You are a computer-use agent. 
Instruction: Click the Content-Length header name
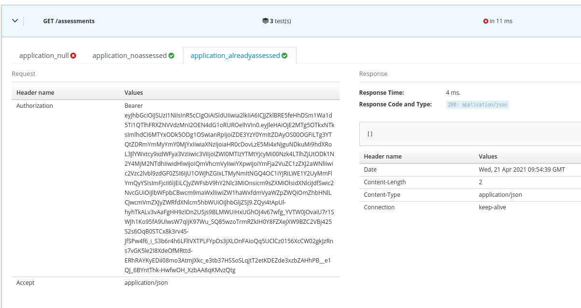coord(385,182)
